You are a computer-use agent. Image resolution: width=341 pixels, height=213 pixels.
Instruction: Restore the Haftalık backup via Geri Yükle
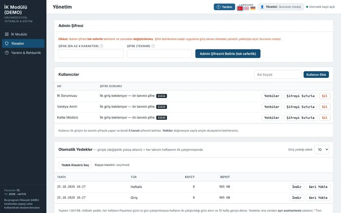tap(318, 187)
